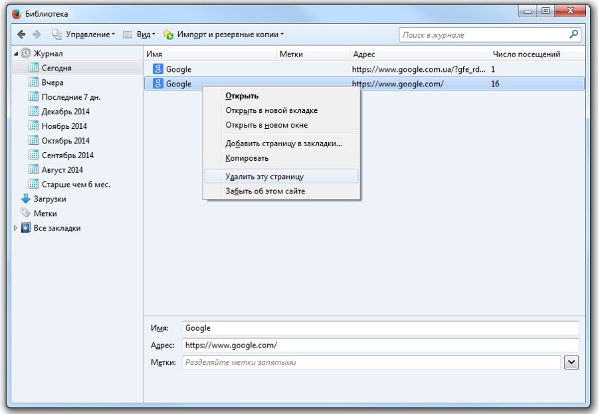Open Импорт и резервные копии menu
The height and width of the screenshot is (414, 598).
click(223, 35)
